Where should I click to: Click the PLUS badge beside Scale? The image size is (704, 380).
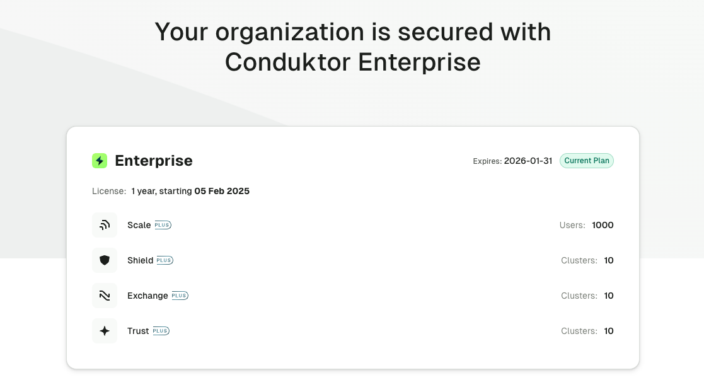pyautogui.click(x=163, y=225)
